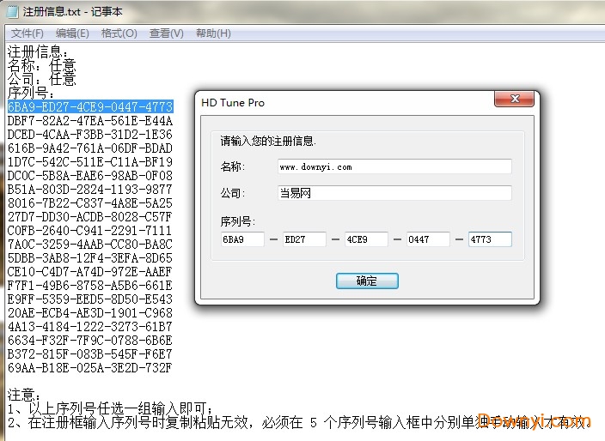Click the serial line 4A13-4184-1222-3273-61B7
Viewport: 605px width, 441px height.
tap(90, 327)
